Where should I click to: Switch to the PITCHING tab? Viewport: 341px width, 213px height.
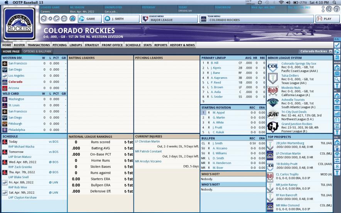pos(59,45)
